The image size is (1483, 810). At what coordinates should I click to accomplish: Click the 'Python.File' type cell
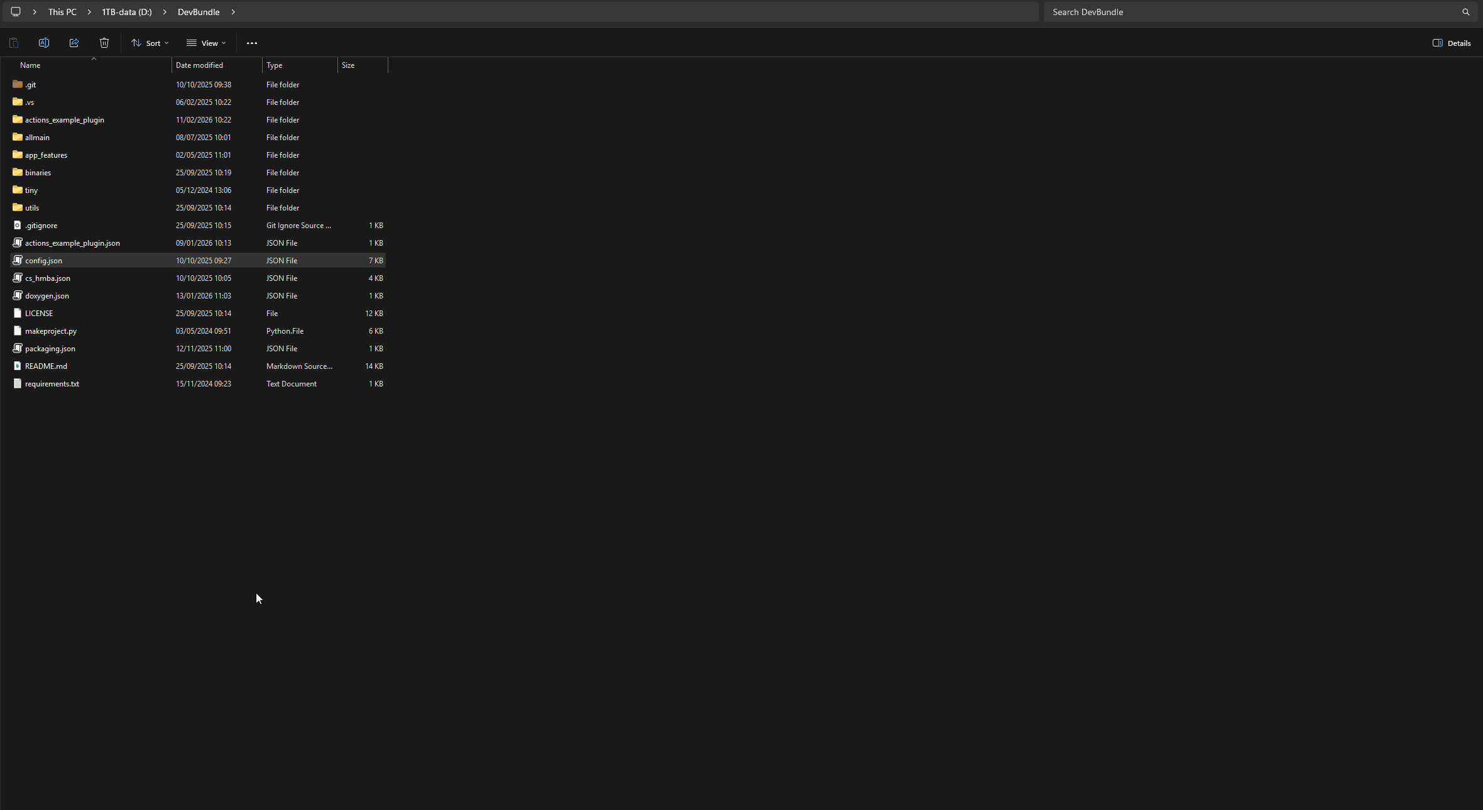285,331
